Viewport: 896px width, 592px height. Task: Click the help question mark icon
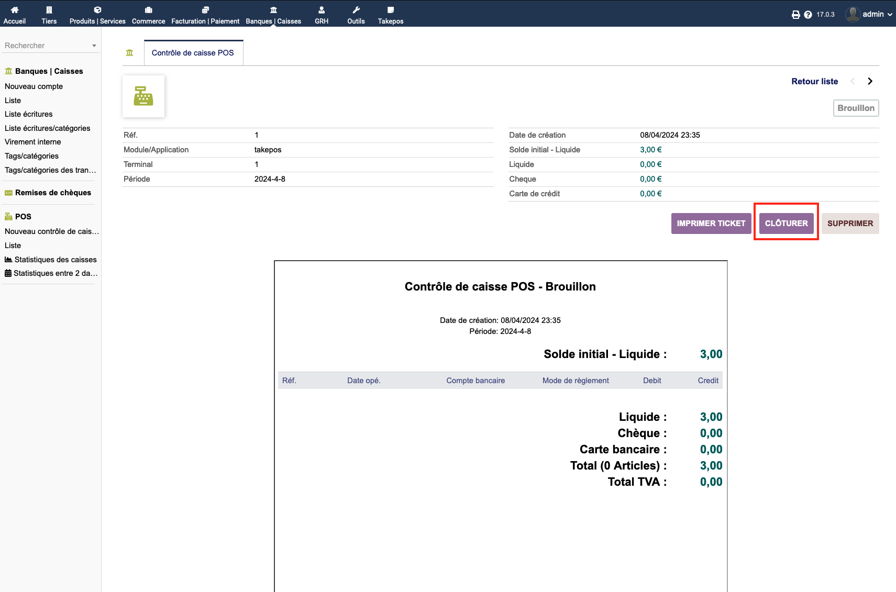click(x=808, y=15)
